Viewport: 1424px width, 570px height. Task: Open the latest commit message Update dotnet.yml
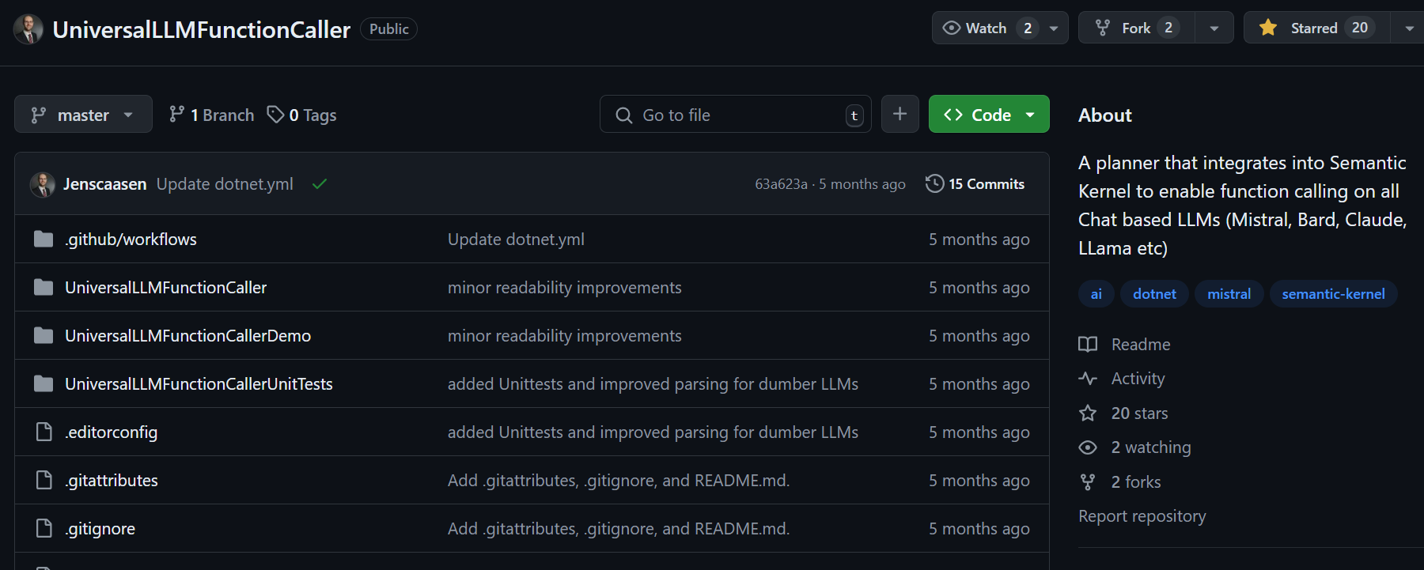click(225, 184)
